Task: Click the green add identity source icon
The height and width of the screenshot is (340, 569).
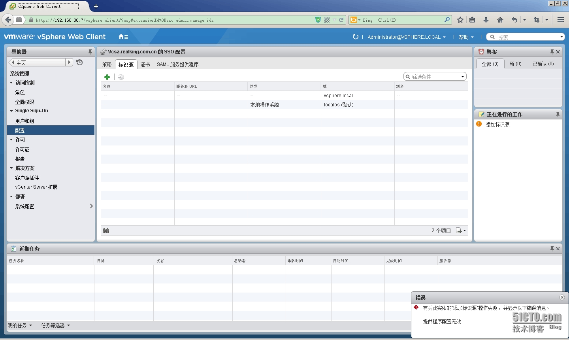Action: (x=107, y=77)
